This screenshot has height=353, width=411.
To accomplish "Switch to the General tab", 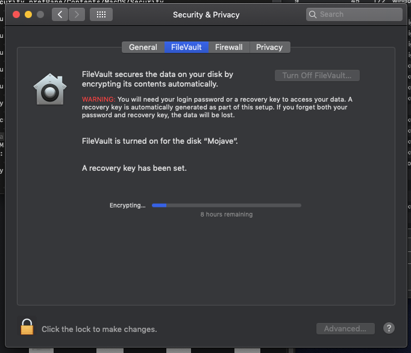I will point(143,48).
